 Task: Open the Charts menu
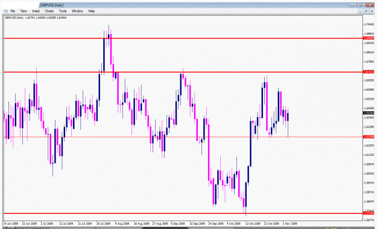point(49,11)
